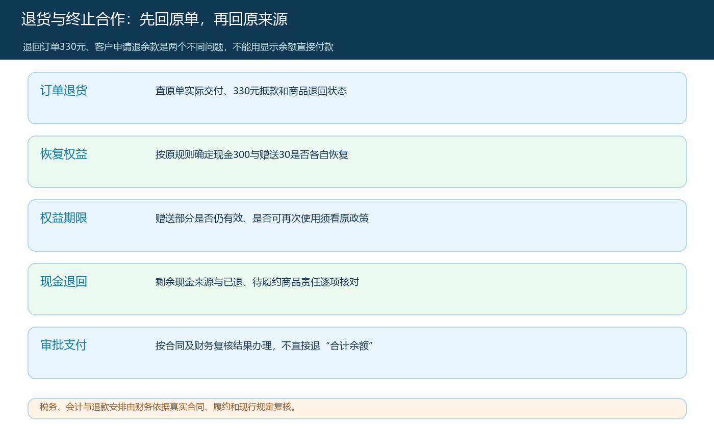Viewport: 714px width, 428px height.
Task: Select the subtitle beginning 退回订单330元
Action: click(x=178, y=47)
